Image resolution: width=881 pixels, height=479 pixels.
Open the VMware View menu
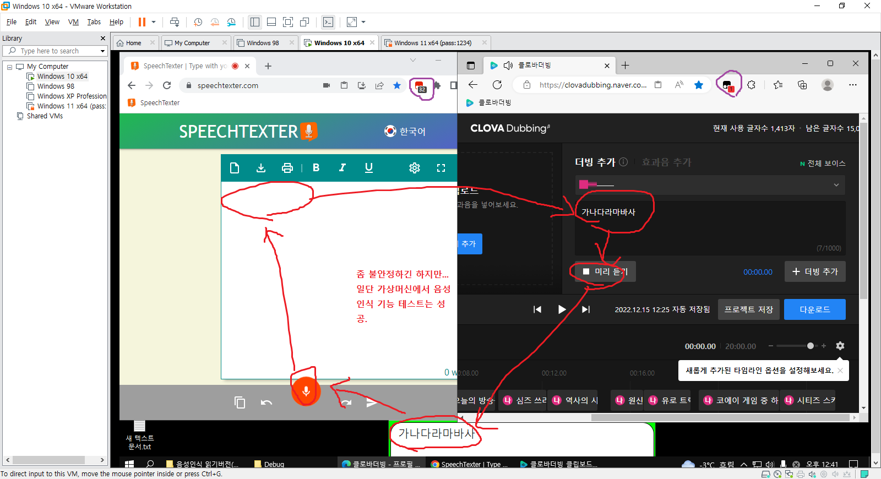click(52, 22)
